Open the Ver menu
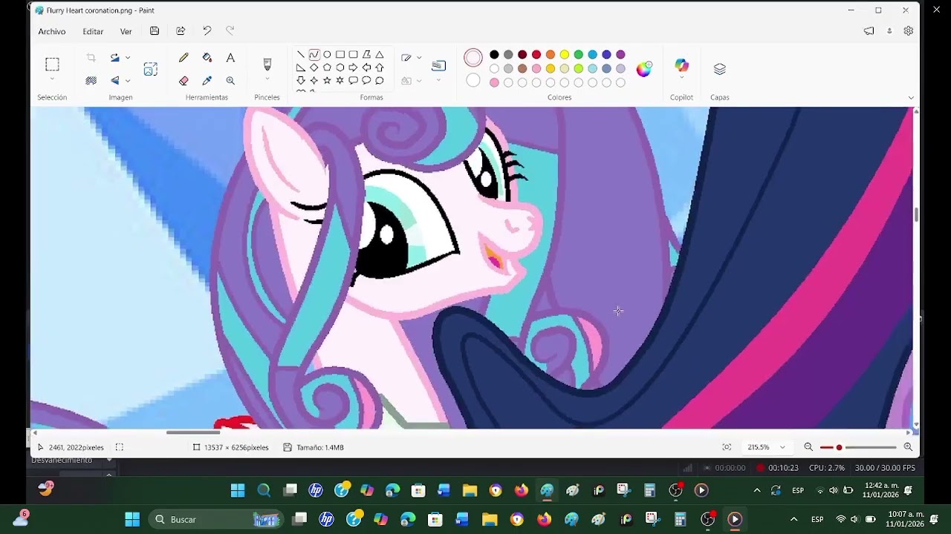Viewport: 951px width, 534px height. 126,31
